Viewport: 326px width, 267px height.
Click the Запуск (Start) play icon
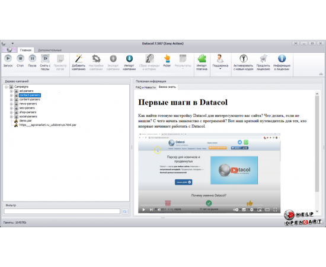[8, 58]
